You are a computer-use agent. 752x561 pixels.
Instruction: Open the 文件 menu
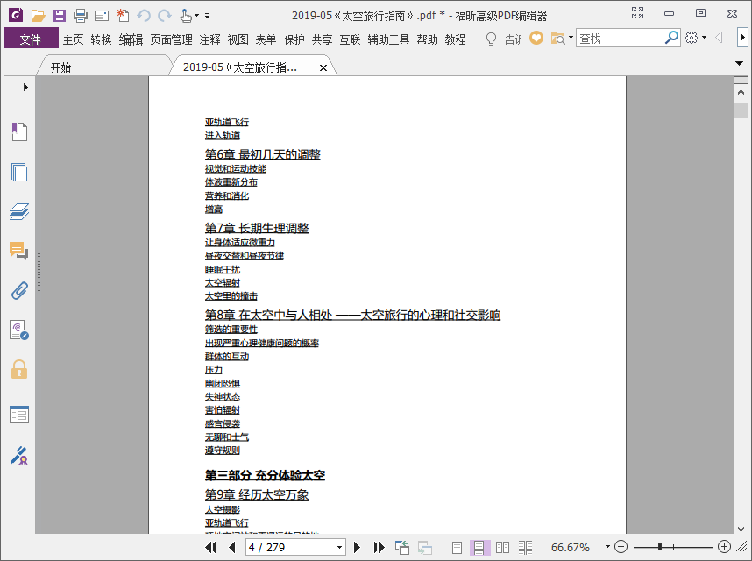[31, 39]
